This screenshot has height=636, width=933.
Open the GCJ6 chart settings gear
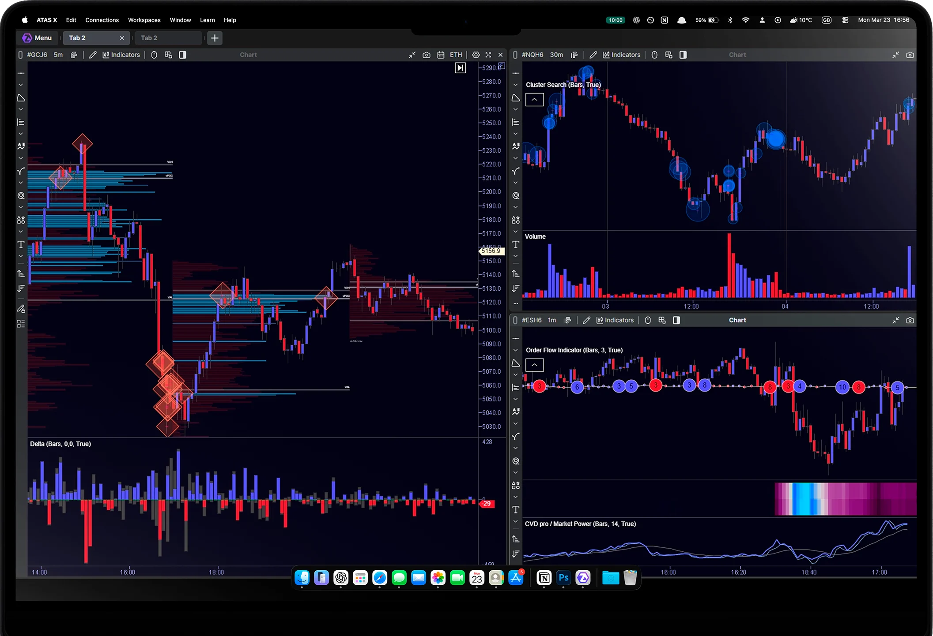pos(476,55)
